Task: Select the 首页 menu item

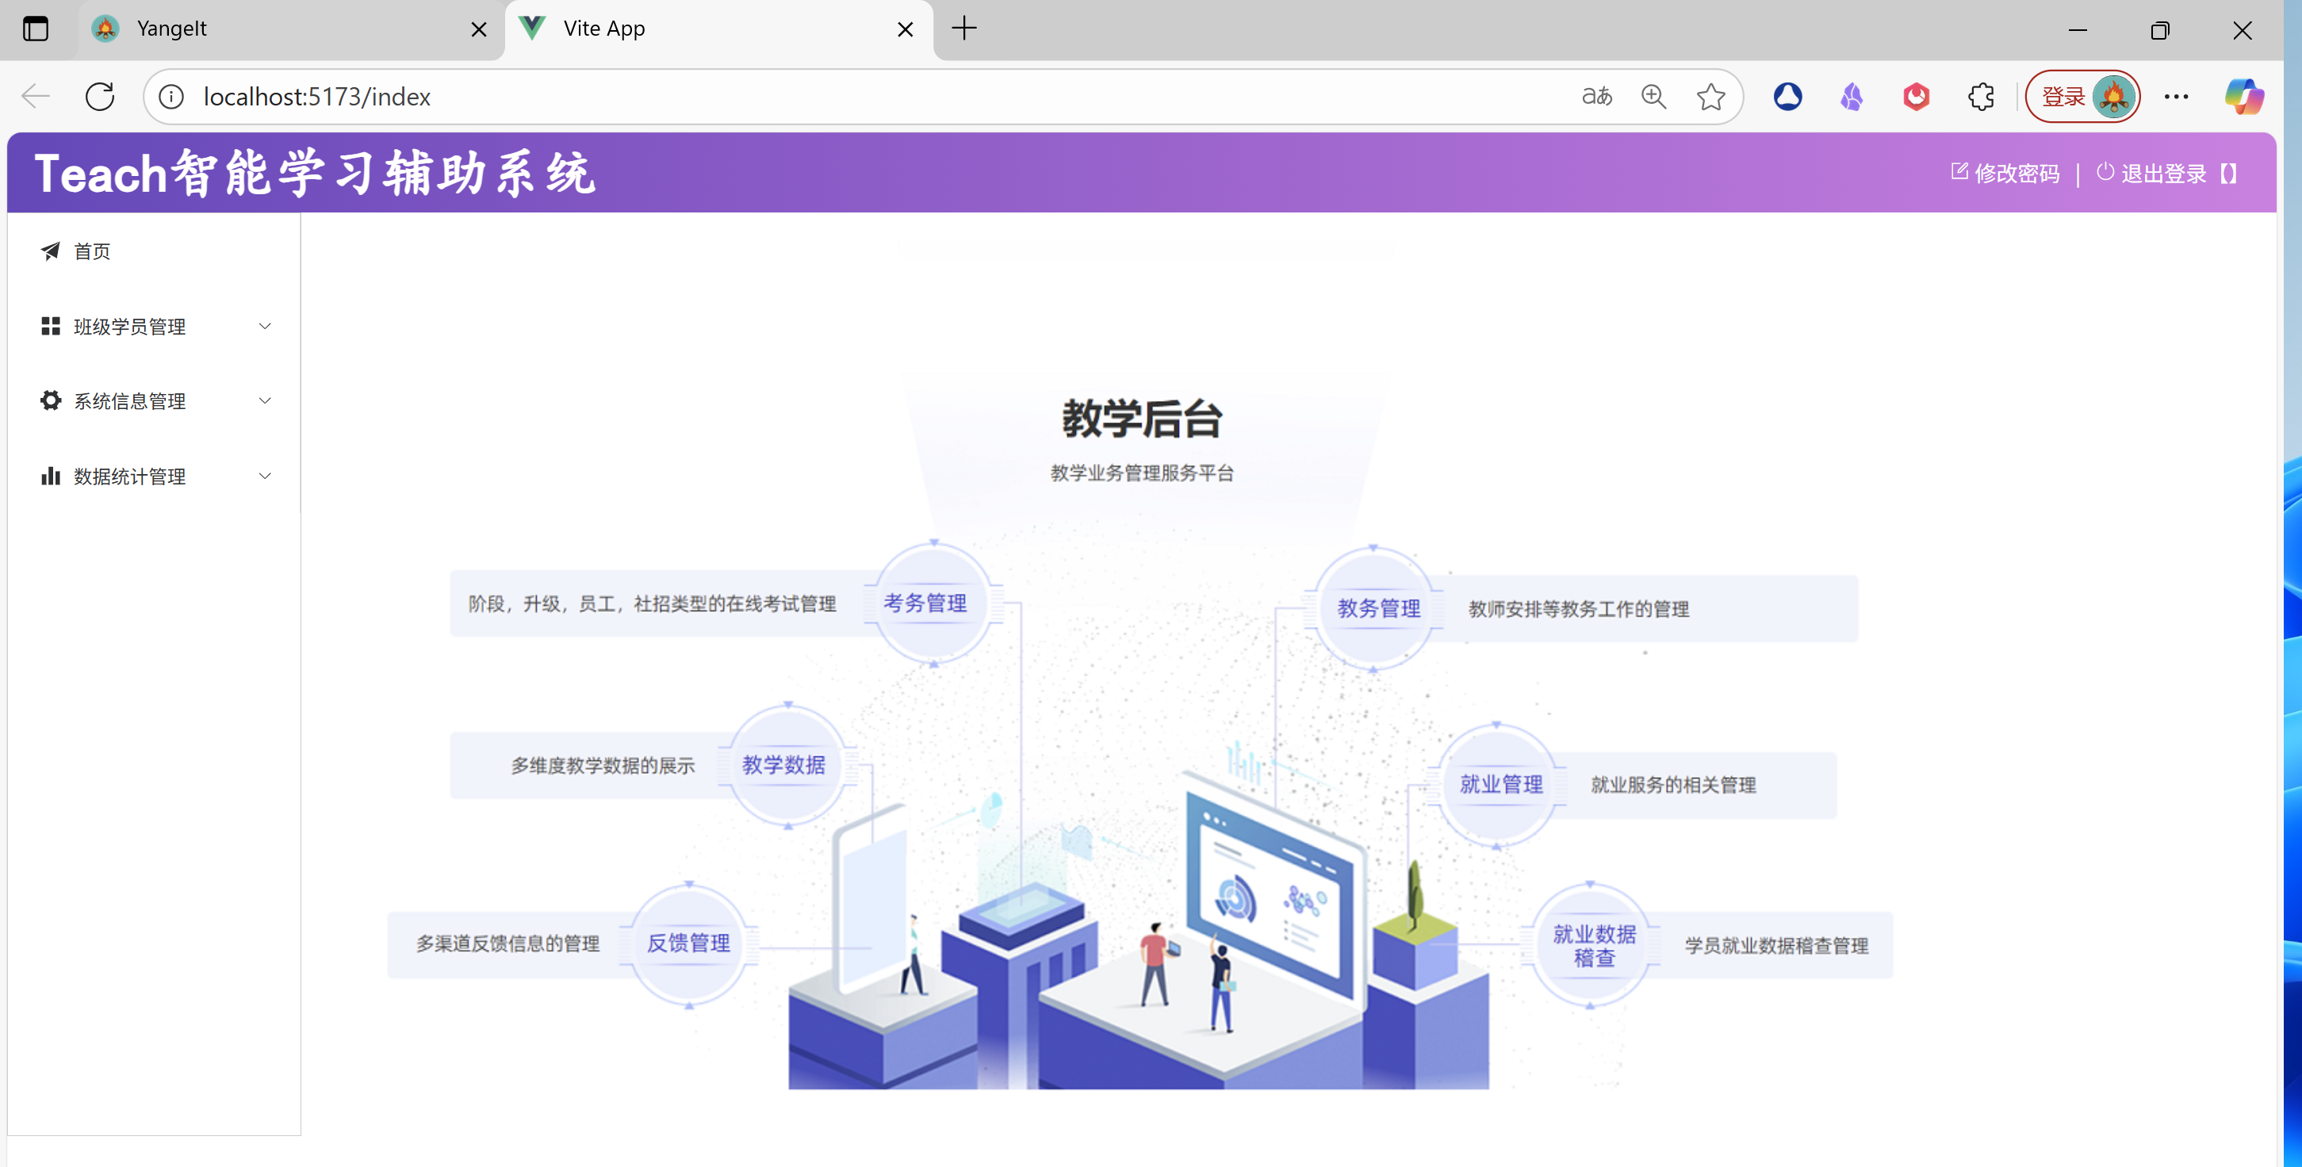Action: click(92, 251)
